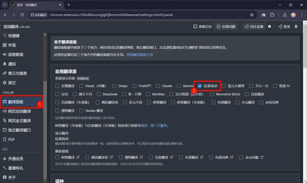Open 查看翻译面板介绍 link
Screen dimensions: 307x183
(140, 55)
